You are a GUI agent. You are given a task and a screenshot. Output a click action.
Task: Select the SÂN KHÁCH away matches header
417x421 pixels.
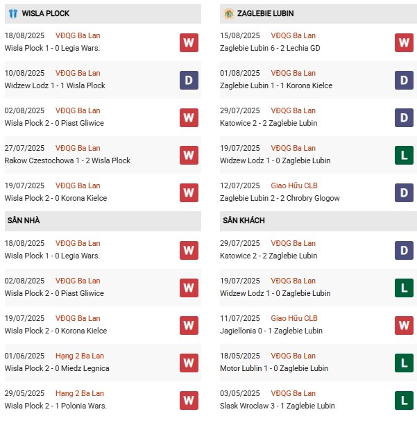(318, 221)
